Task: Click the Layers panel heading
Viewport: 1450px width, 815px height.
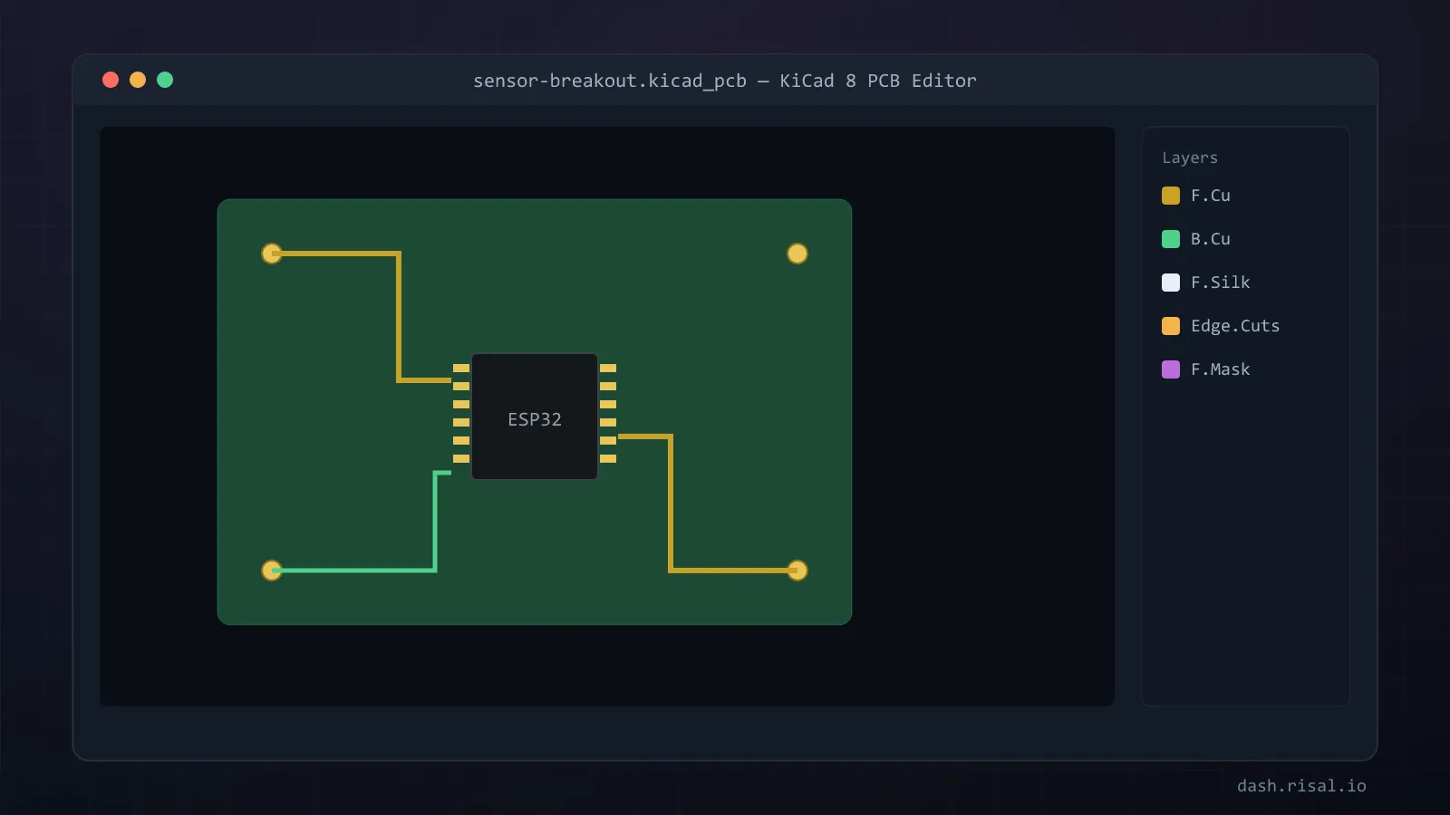Action: point(1190,158)
